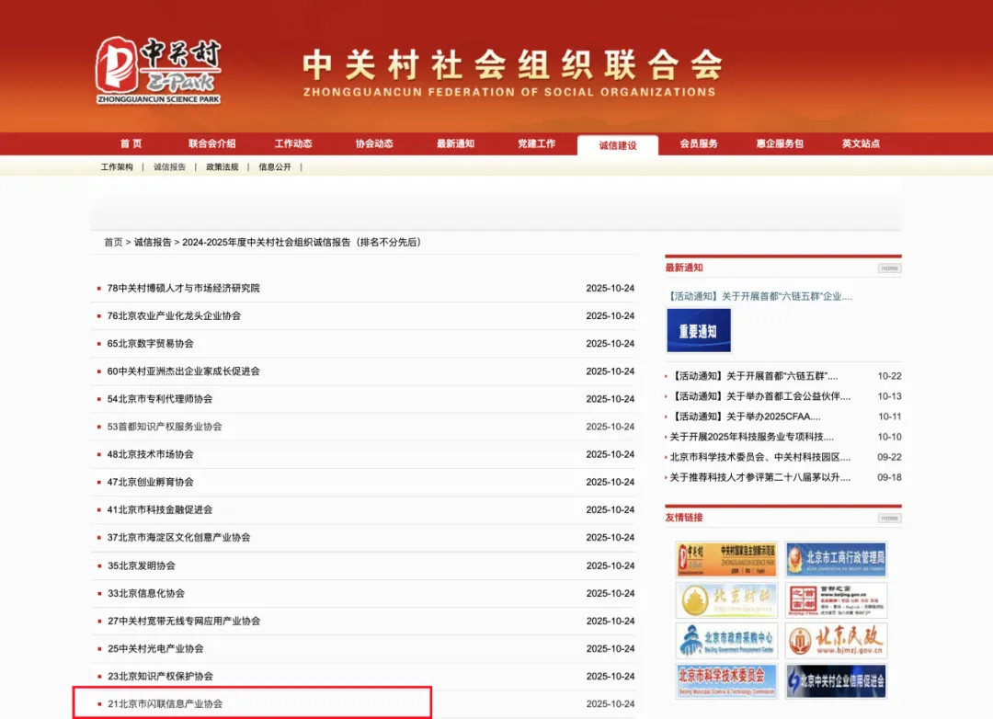
Task: Open the 首都之窗 link banner
Action: click(x=836, y=600)
